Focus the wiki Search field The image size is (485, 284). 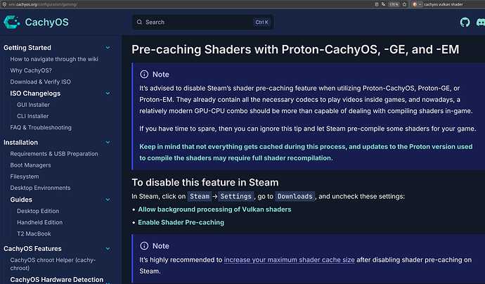click(x=203, y=22)
